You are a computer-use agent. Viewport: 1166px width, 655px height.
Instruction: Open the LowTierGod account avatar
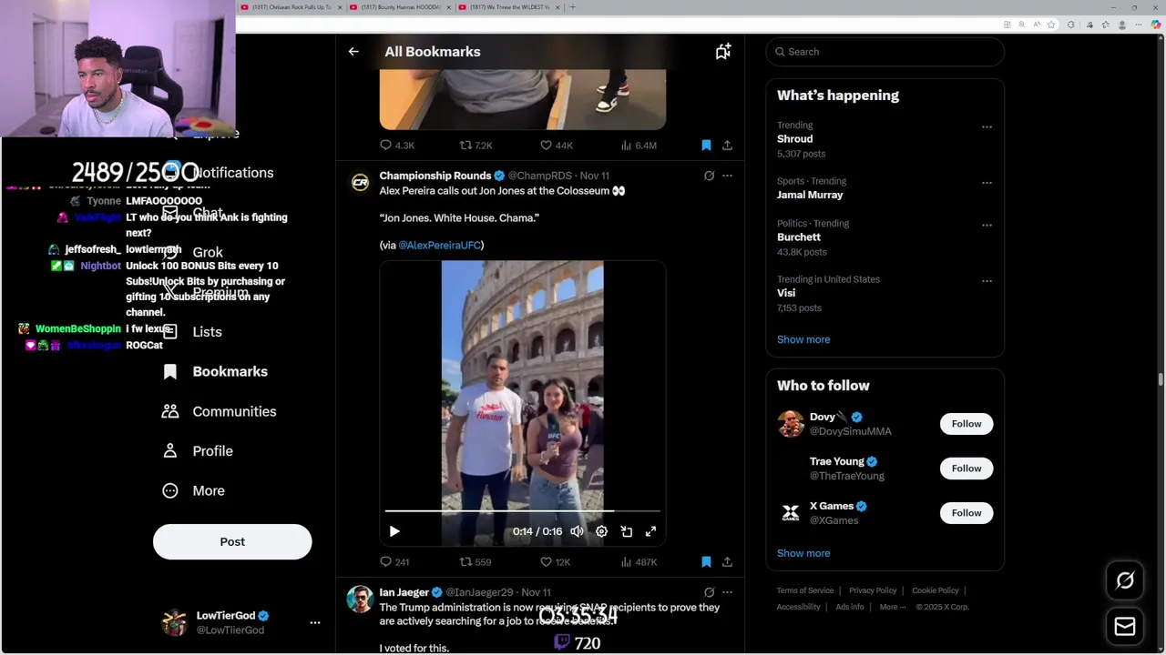coord(174,622)
